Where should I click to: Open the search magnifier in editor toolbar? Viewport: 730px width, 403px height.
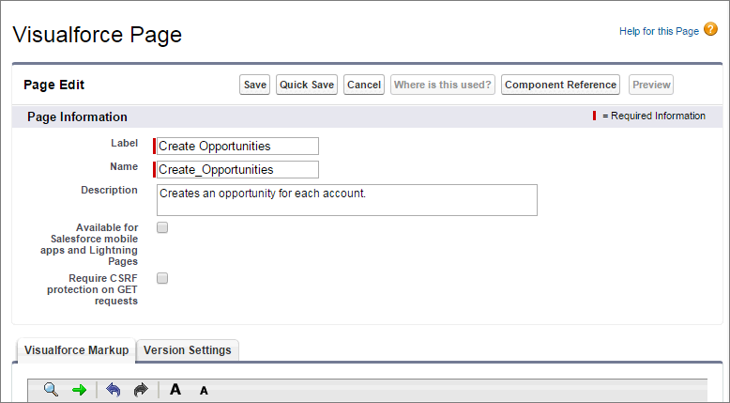point(51,389)
